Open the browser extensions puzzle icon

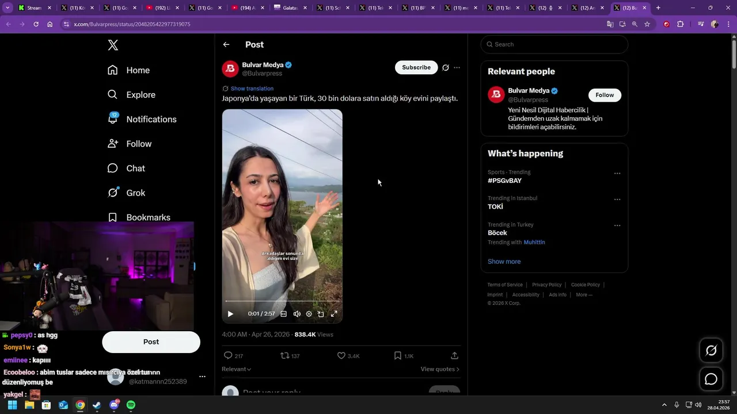(x=681, y=24)
